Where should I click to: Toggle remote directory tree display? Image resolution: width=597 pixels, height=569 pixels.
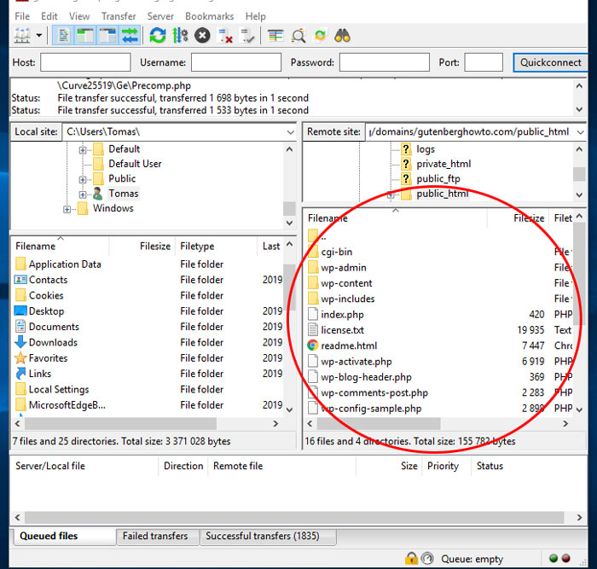coord(107,36)
